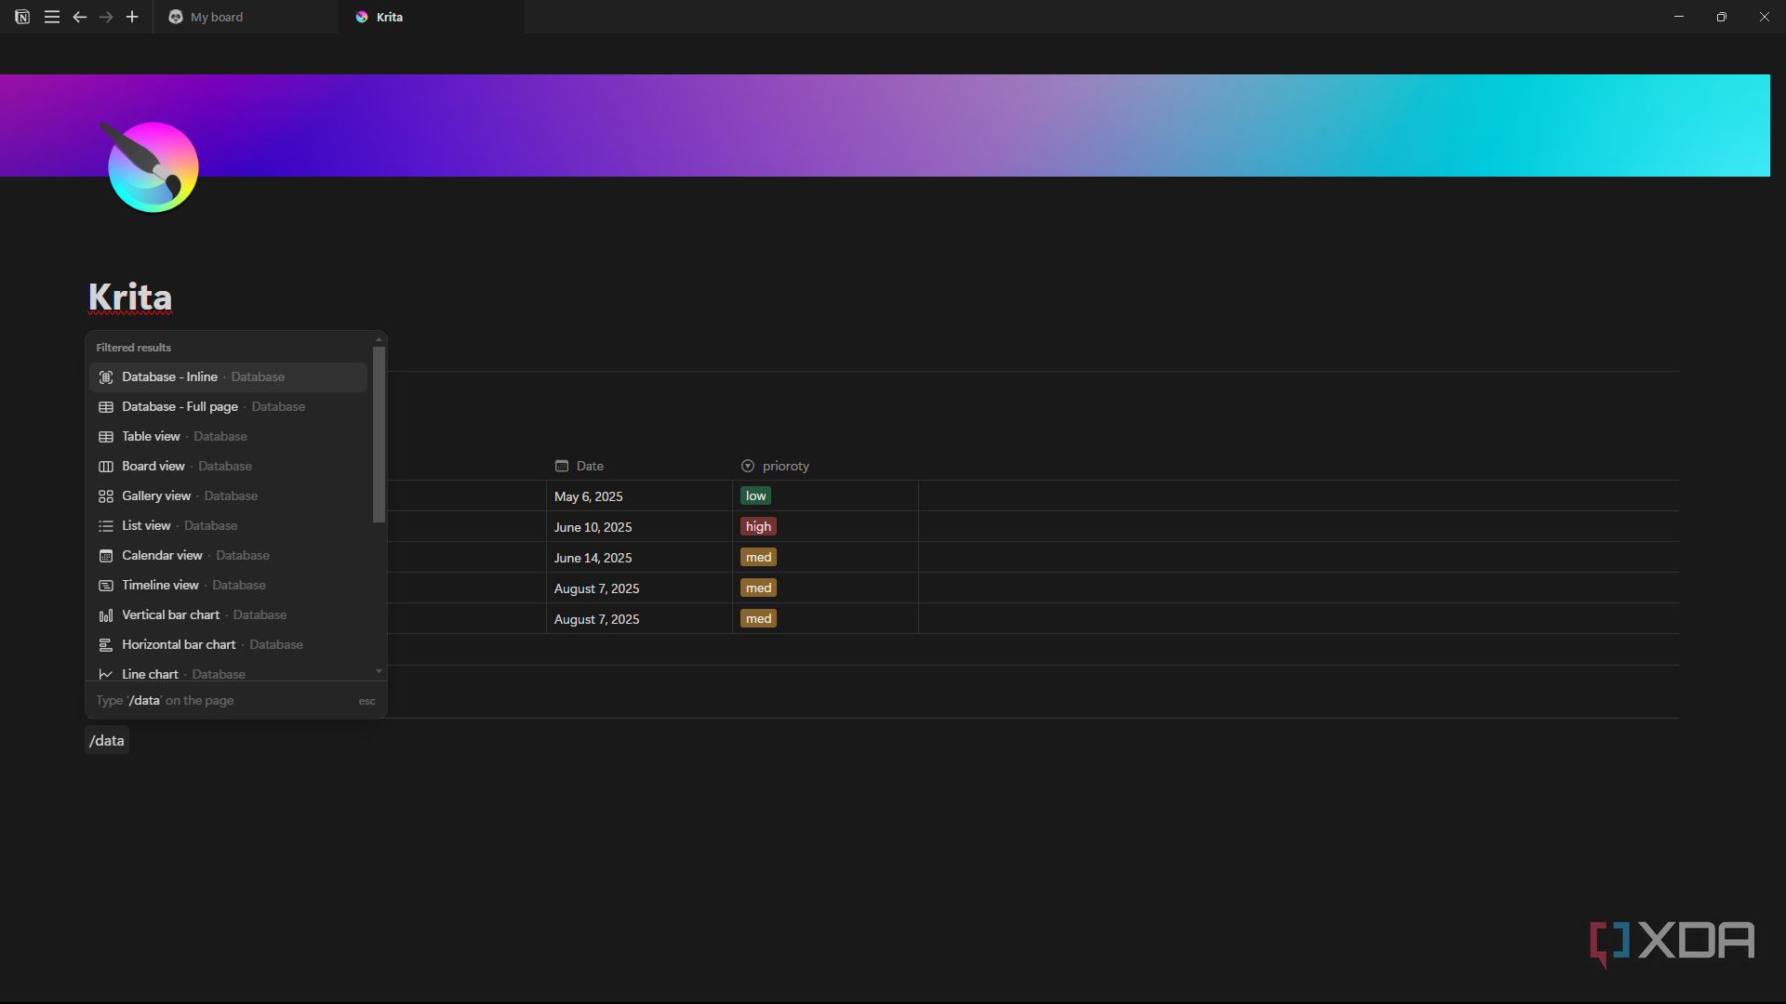Image resolution: width=1786 pixels, height=1004 pixels.
Task: Select the June 10, 2025 date cell
Action: (639, 527)
